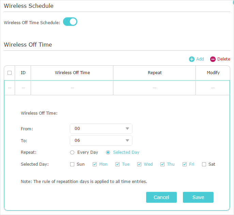Viewport: 234px width, 215px height.
Task: Click the Modify column header
Action: coord(213,73)
